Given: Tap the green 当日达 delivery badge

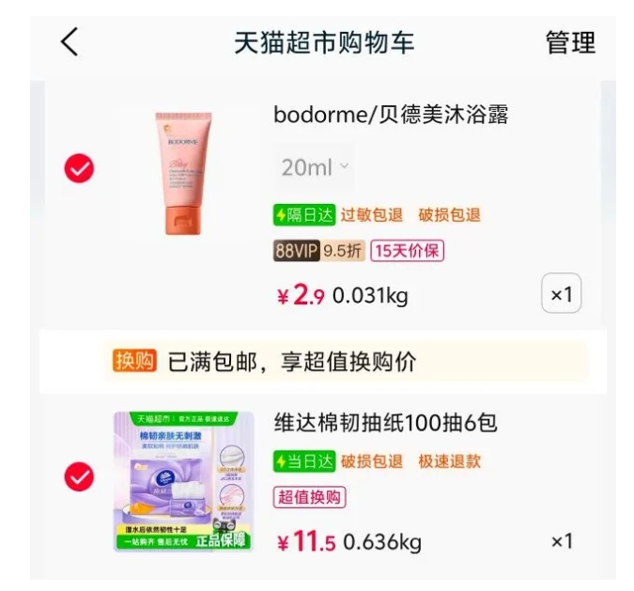Looking at the screenshot, I should [x=304, y=461].
